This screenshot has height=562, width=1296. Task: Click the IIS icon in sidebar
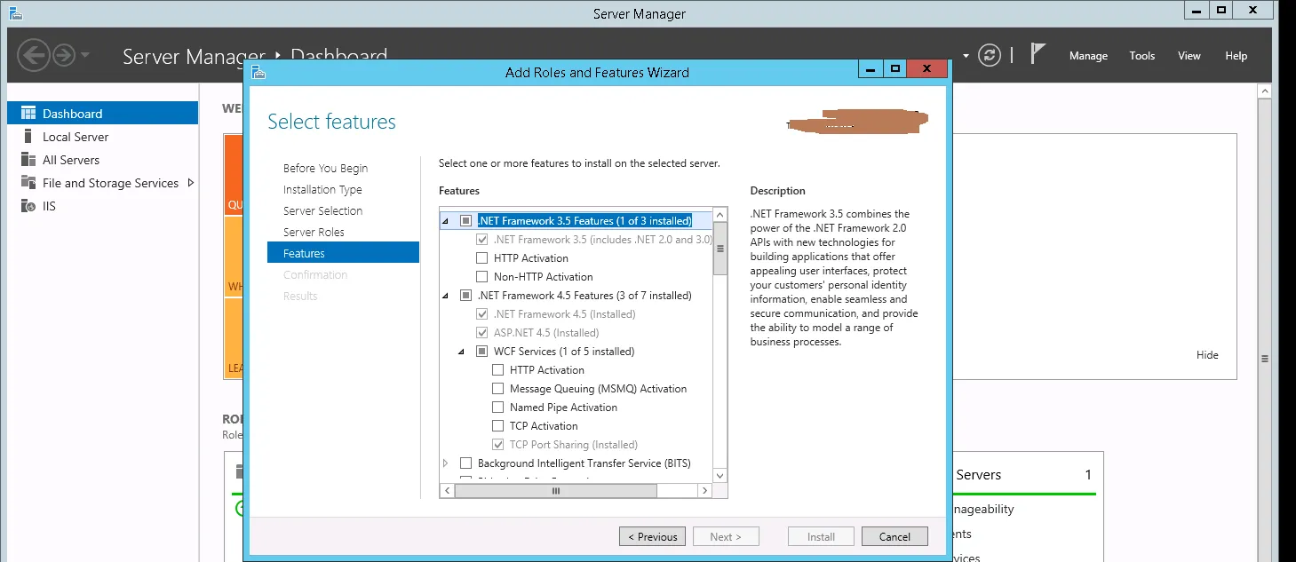(x=28, y=206)
